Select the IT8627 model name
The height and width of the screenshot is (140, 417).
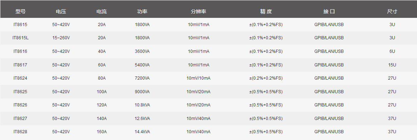click(x=20, y=119)
